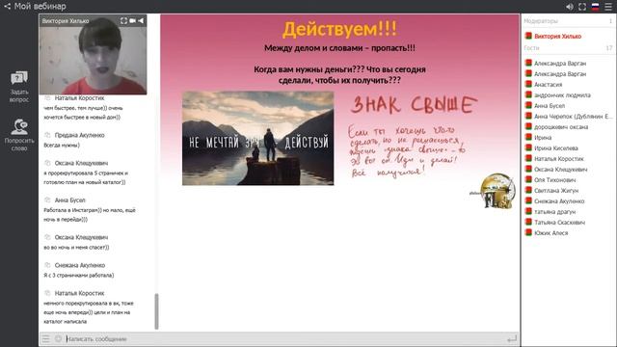Select guest Светлана Жигун
Screen dimensions: 617x347
(x=556, y=191)
